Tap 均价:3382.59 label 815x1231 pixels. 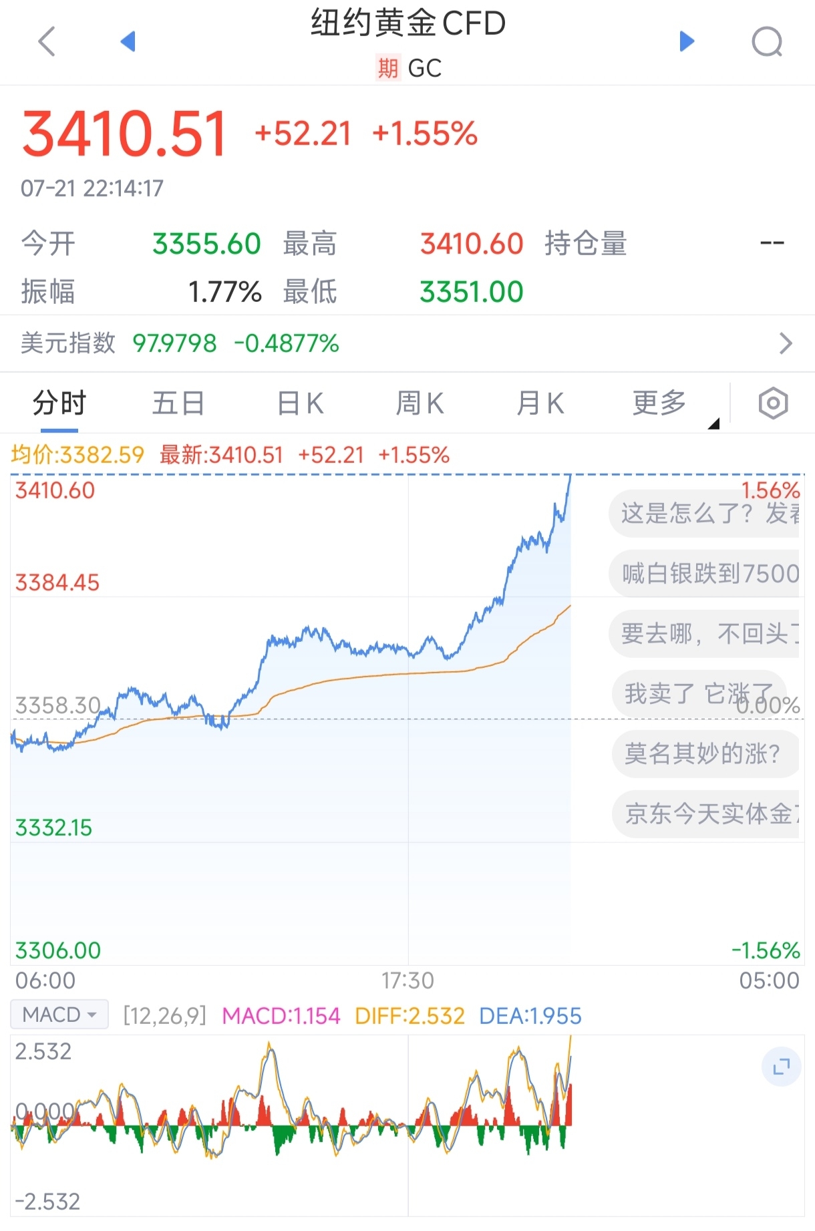click(x=77, y=455)
